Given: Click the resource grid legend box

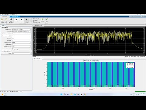Looking at the screenshot, I should tap(130, 65).
